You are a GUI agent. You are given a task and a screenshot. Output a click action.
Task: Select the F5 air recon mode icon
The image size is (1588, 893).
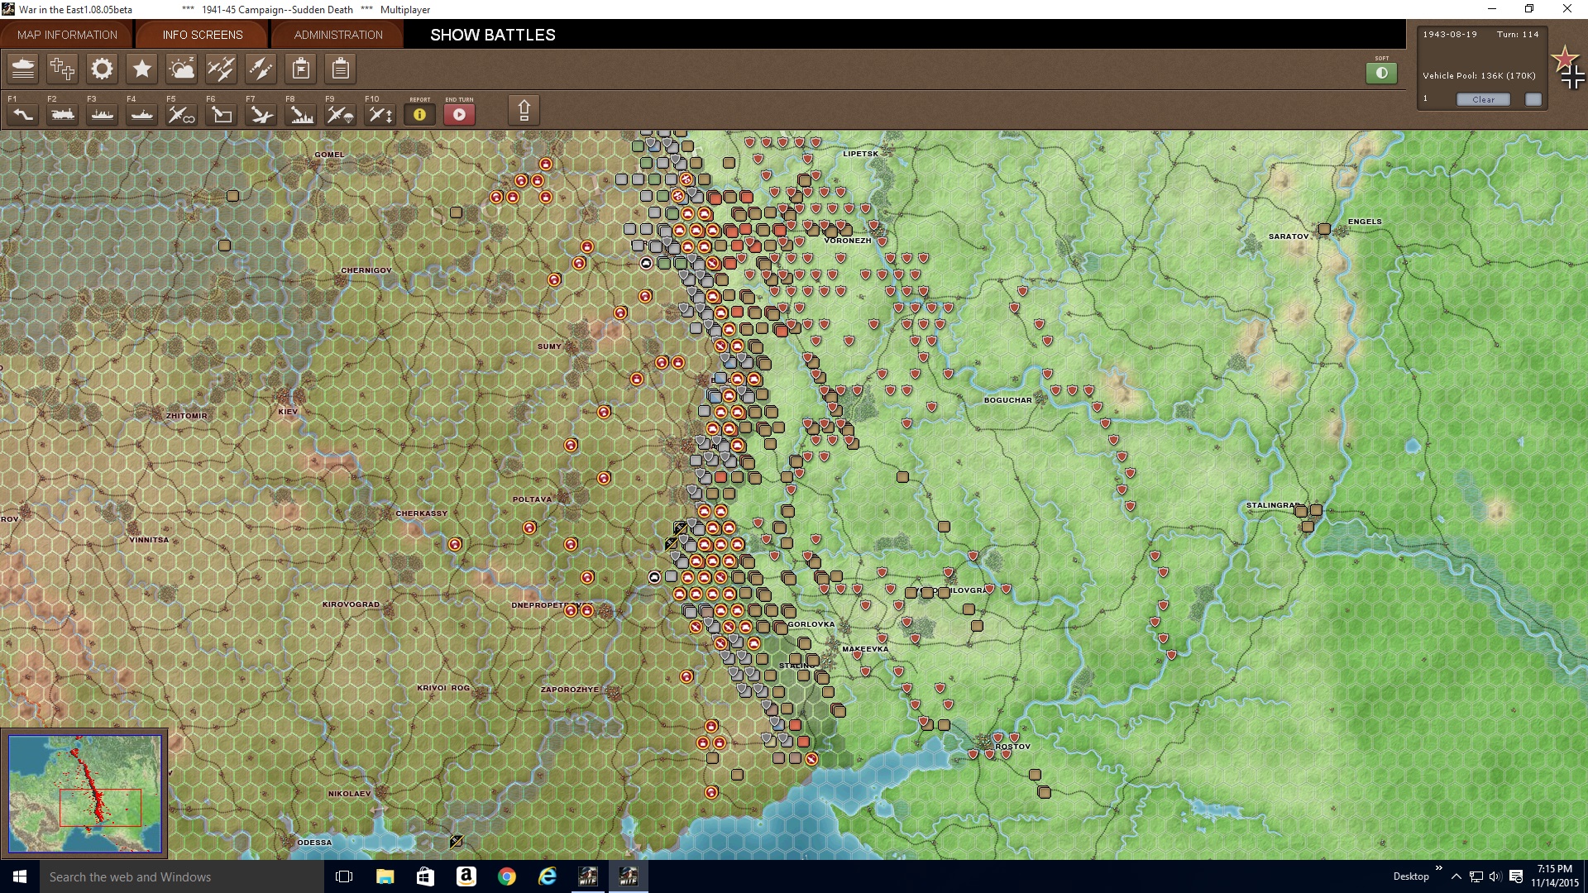181,115
